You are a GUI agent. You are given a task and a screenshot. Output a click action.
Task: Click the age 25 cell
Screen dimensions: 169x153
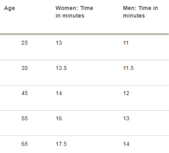click(25, 43)
